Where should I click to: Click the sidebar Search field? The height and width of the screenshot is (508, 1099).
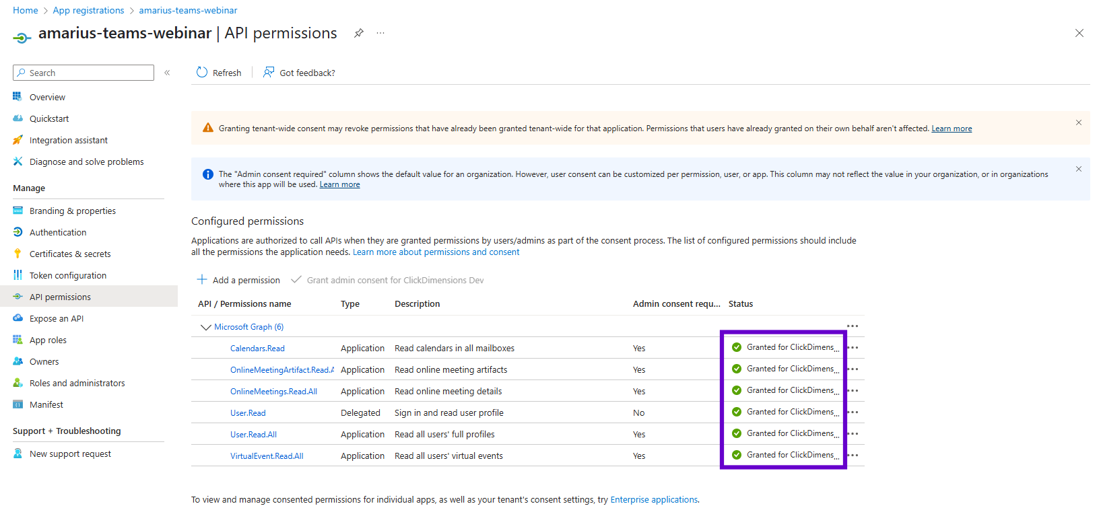tap(84, 73)
